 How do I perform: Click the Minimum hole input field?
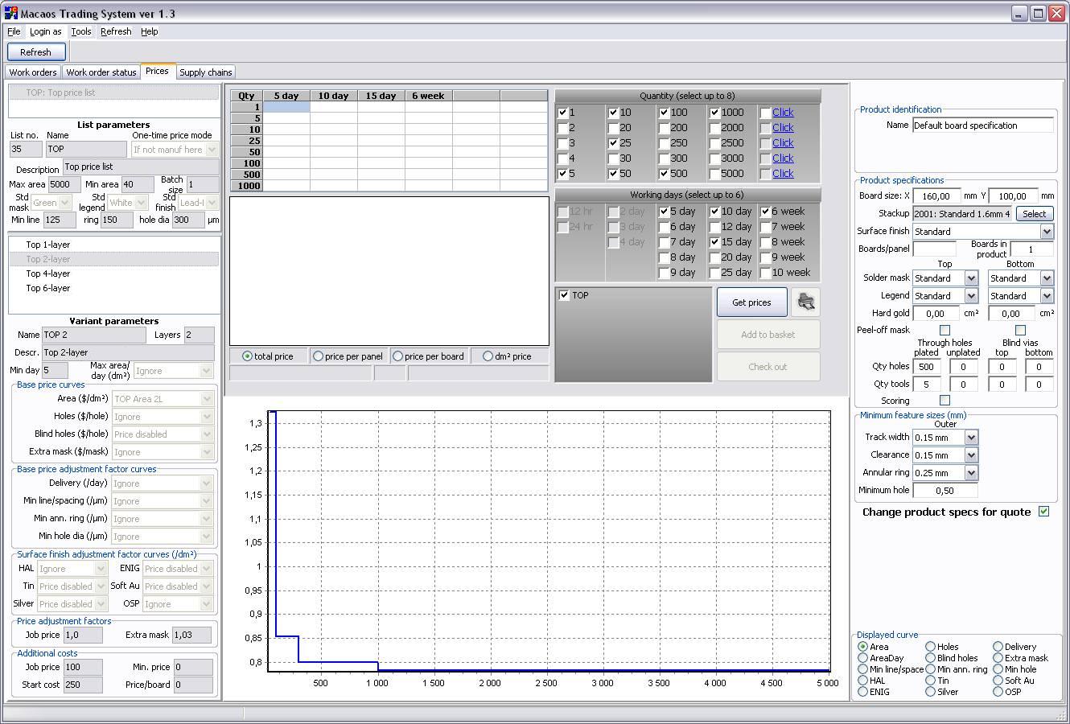(945, 490)
